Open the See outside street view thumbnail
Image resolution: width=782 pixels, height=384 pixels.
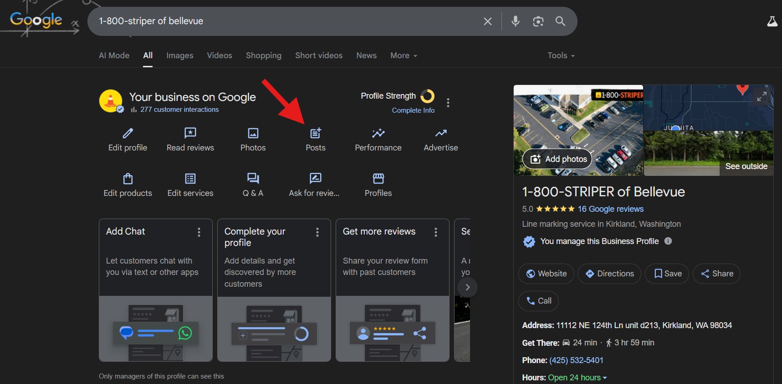[x=708, y=153]
